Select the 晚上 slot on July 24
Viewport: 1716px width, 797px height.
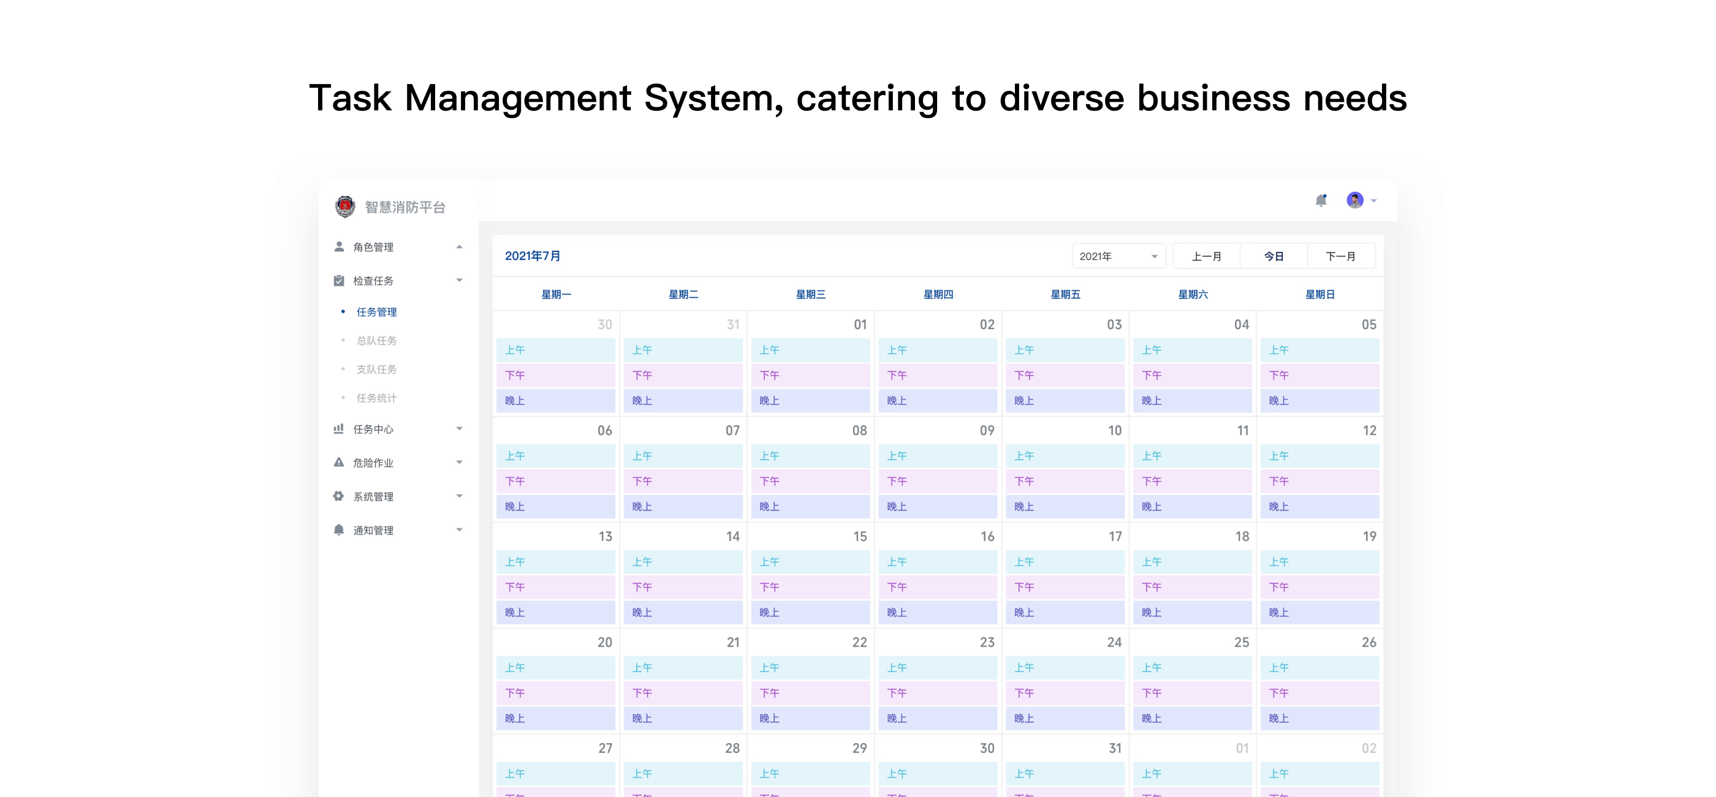pos(1065,719)
